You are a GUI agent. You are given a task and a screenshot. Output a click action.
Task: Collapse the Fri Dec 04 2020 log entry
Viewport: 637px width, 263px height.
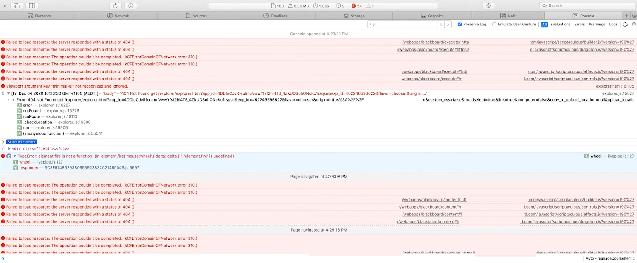pos(8,93)
